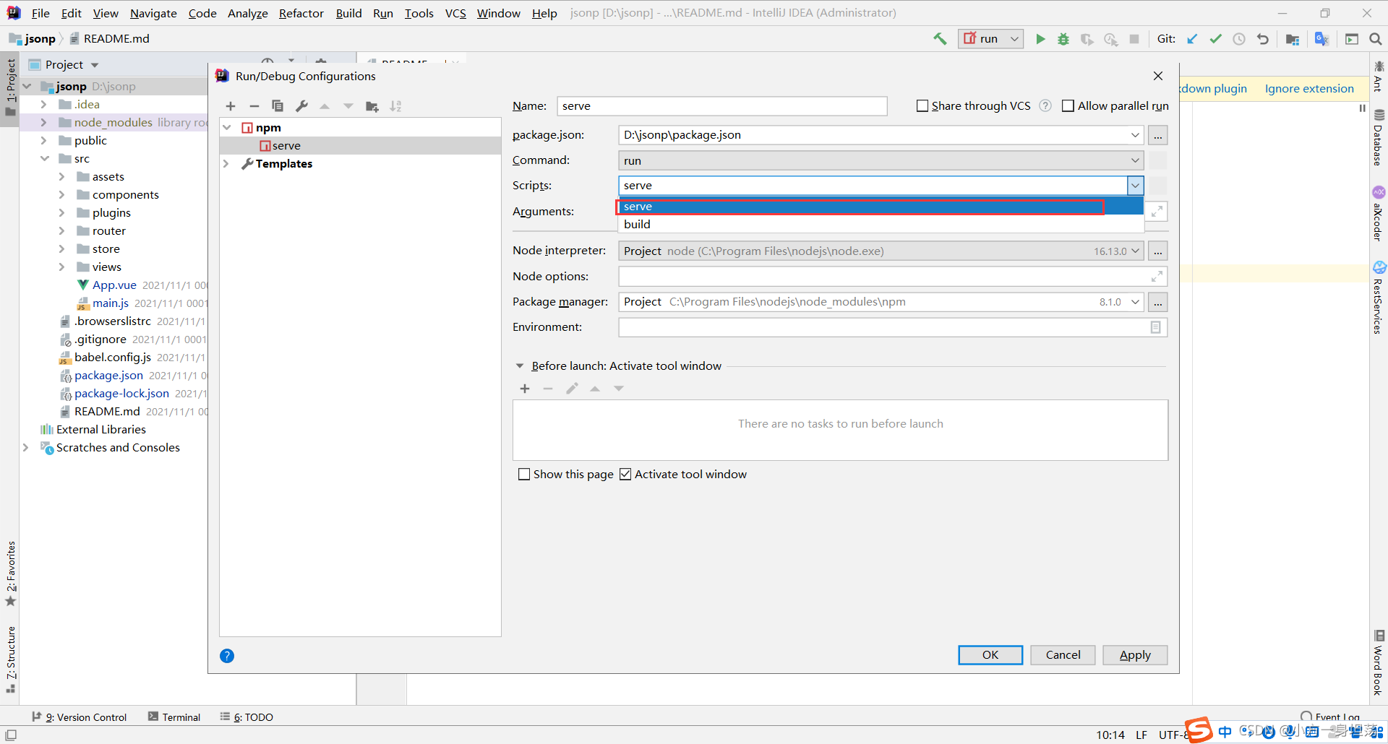
Task: Select build script in dropdown list
Action: [x=881, y=225]
